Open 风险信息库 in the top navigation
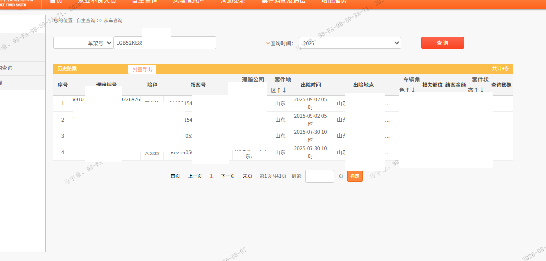The height and width of the screenshot is (261, 546). coord(189,1)
